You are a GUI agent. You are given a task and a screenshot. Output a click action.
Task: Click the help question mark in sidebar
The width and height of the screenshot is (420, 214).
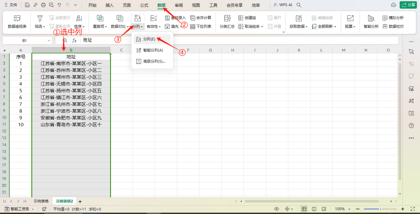pos(411,126)
